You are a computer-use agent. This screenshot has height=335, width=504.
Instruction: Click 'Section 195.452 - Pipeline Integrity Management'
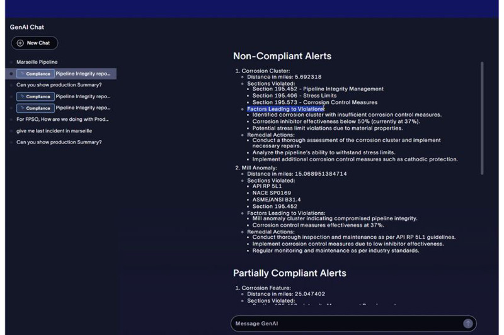pos(318,89)
